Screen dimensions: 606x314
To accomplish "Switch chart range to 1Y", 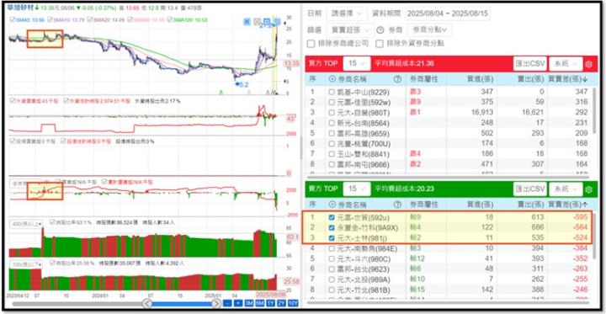I will coord(271,304).
